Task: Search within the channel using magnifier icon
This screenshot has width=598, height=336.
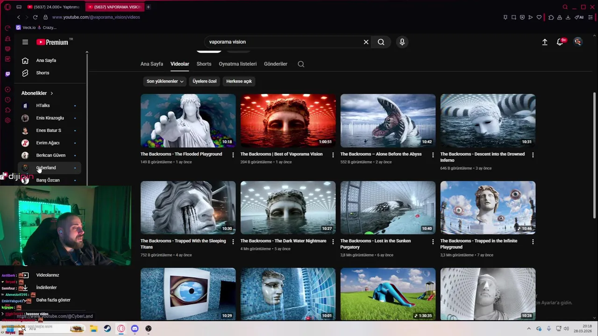Action: coord(301,64)
